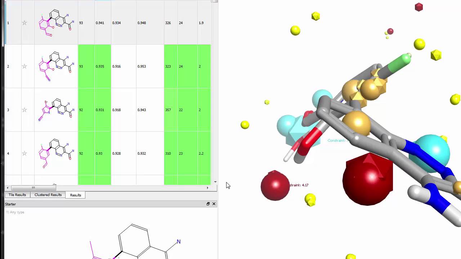Click the large cyan sphere near blue atoms
This screenshot has width=461, height=259.
431,153
